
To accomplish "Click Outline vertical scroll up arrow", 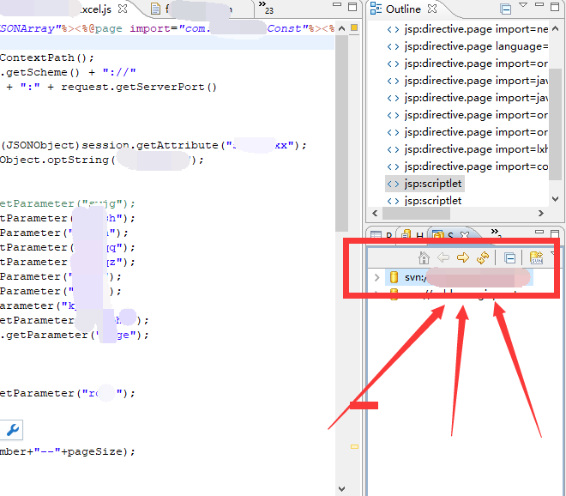I will tap(556, 28).
